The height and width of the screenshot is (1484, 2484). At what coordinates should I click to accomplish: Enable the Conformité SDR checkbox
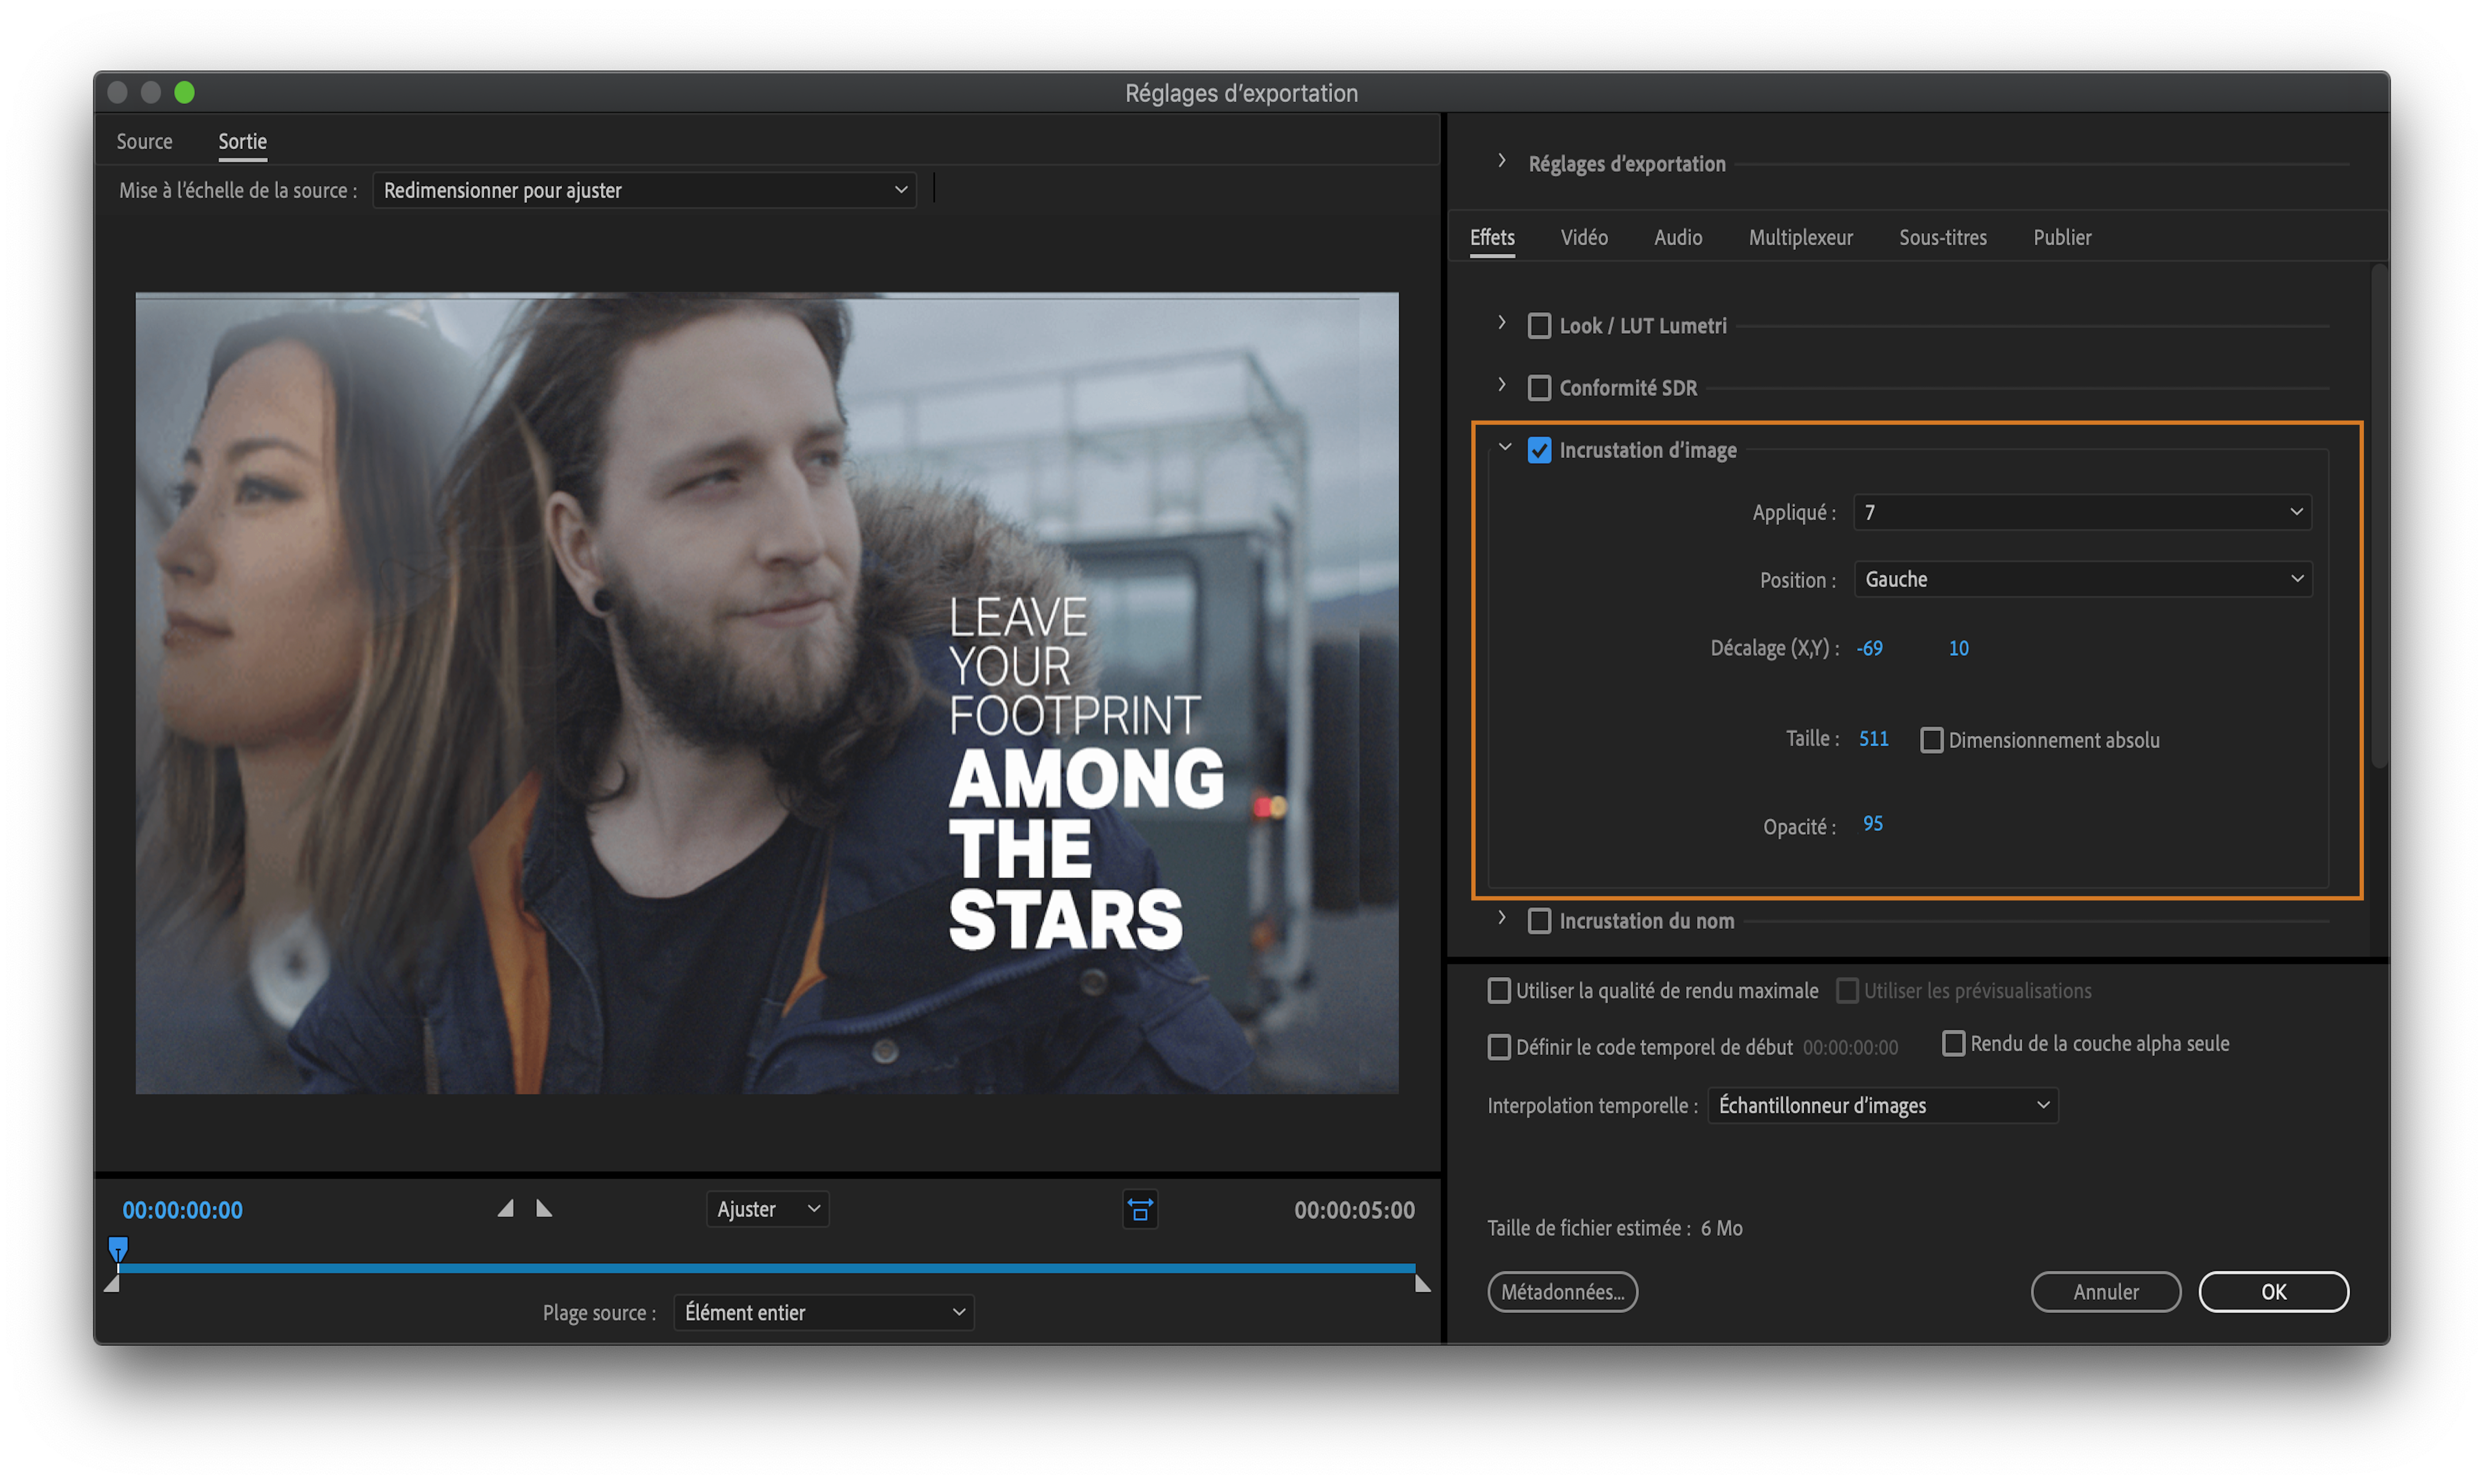[x=1539, y=388]
